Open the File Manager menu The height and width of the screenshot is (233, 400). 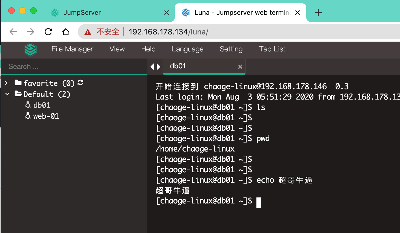click(72, 49)
